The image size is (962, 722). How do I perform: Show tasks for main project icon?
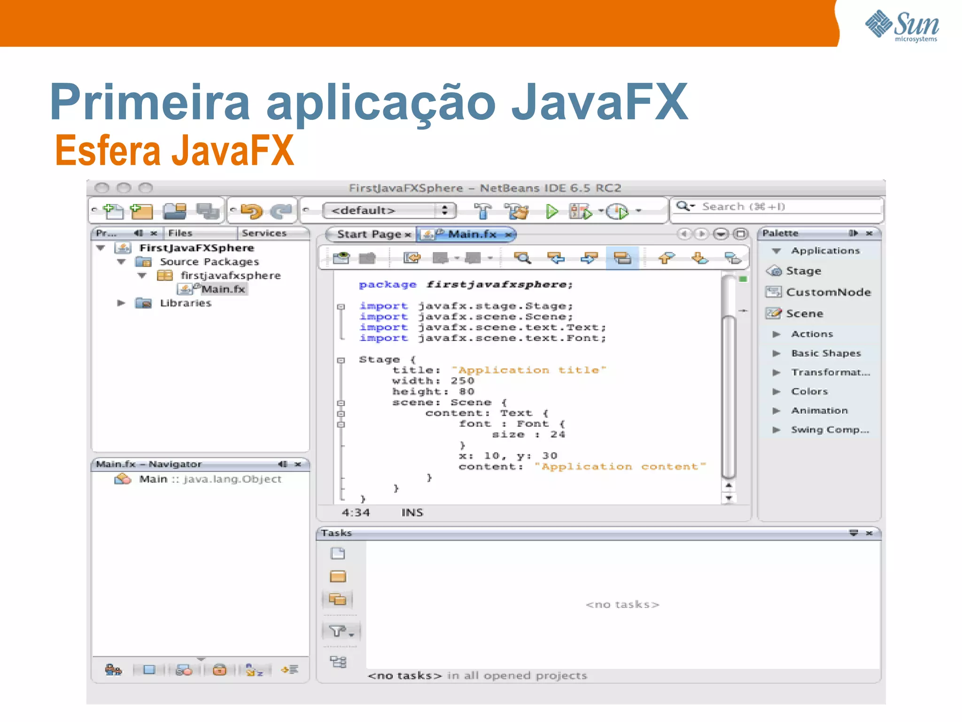pyautogui.click(x=338, y=576)
